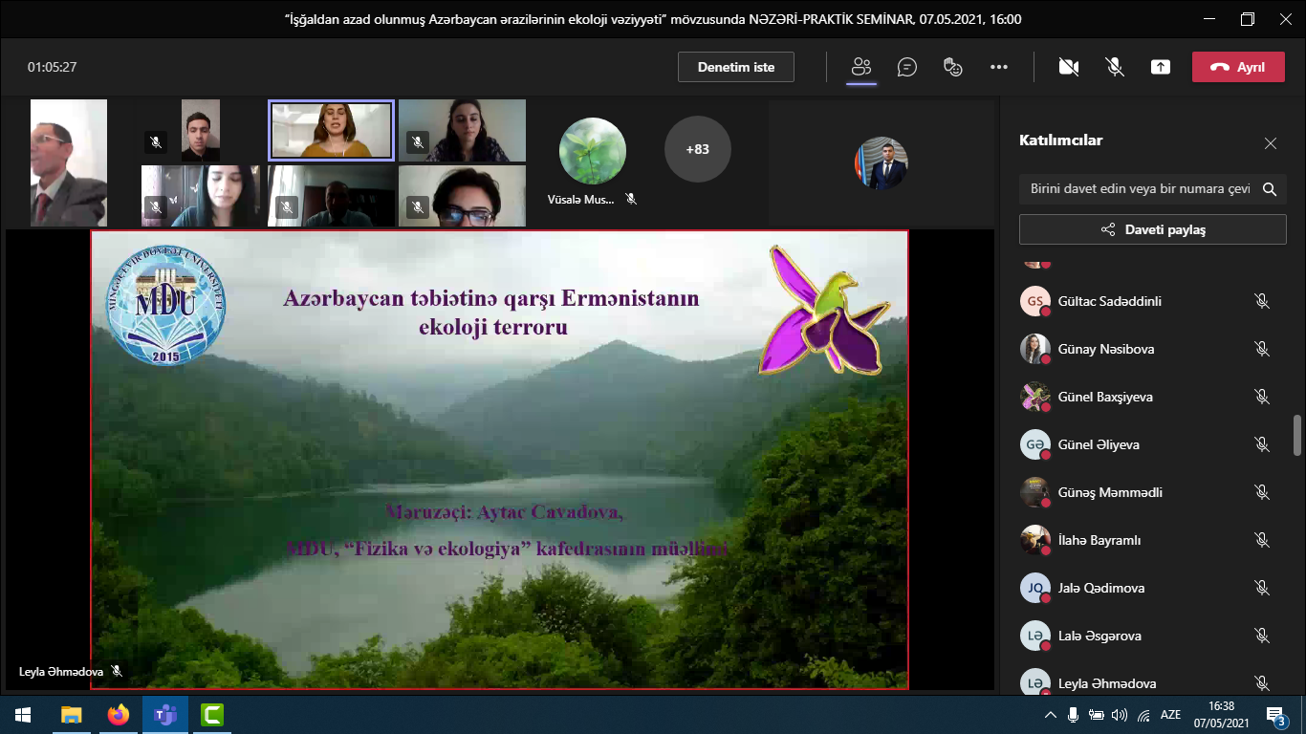Toggle the camera on or off
This screenshot has width=1306, height=734.
[1069, 67]
